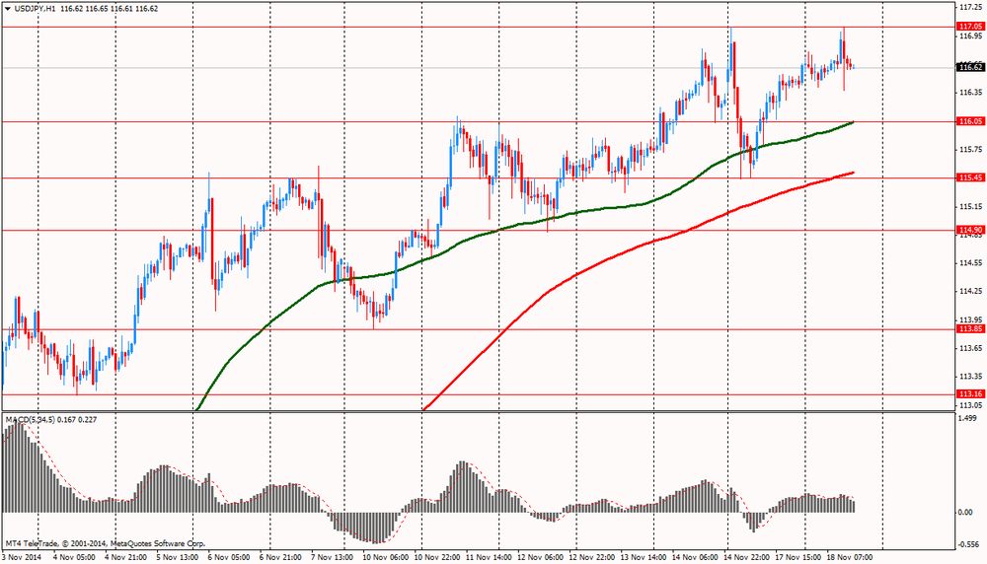
Task: Click the 17 Nov 15:00 time label
Action: 797,557
